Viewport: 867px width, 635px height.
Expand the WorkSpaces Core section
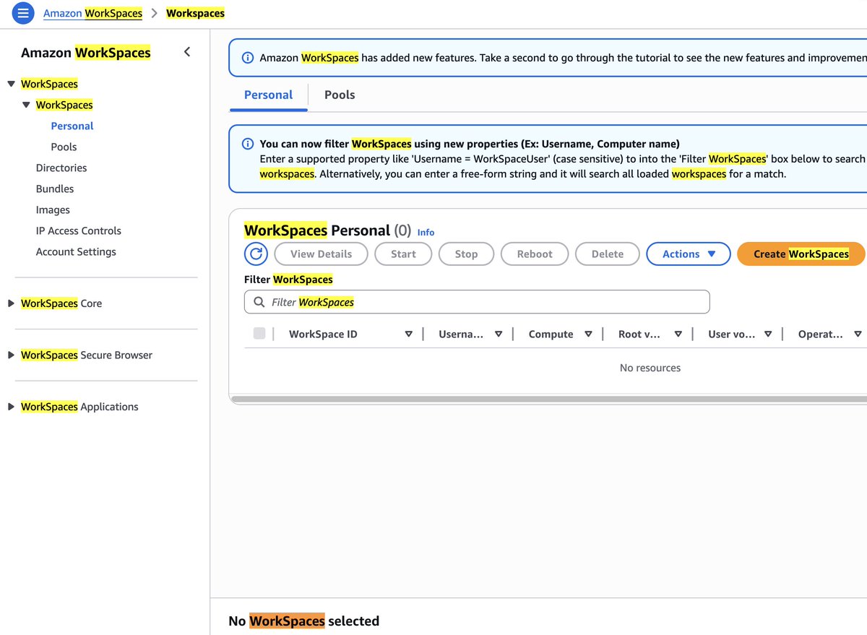[11, 303]
